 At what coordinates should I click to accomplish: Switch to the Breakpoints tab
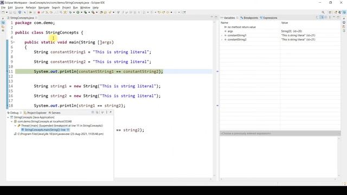249,18
